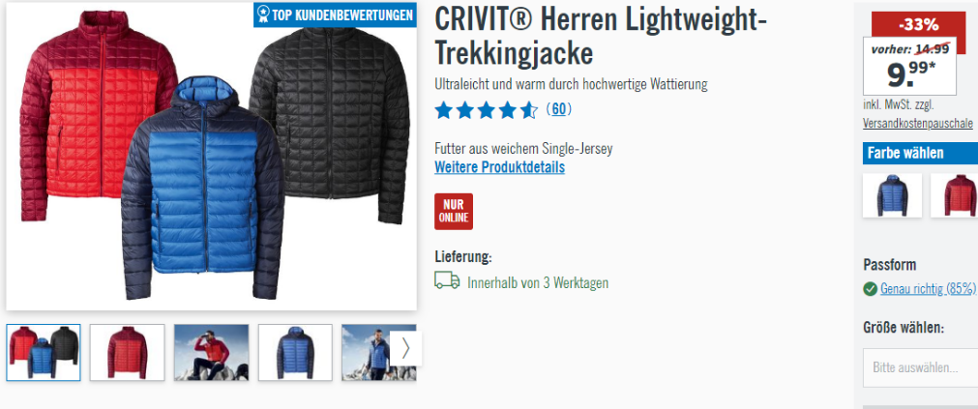
Task: Click the star rating icons
Action: click(x=486, y=110)
